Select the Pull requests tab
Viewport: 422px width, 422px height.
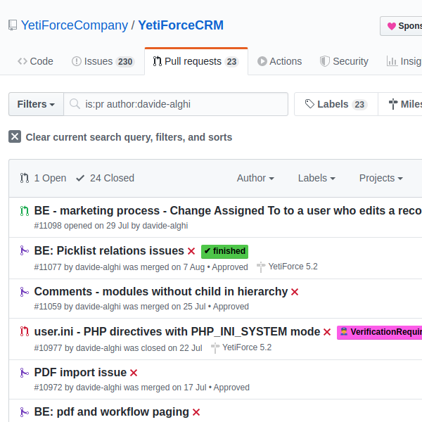(196, 61)
